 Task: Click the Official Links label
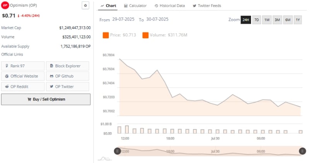[x=12, y=54]
